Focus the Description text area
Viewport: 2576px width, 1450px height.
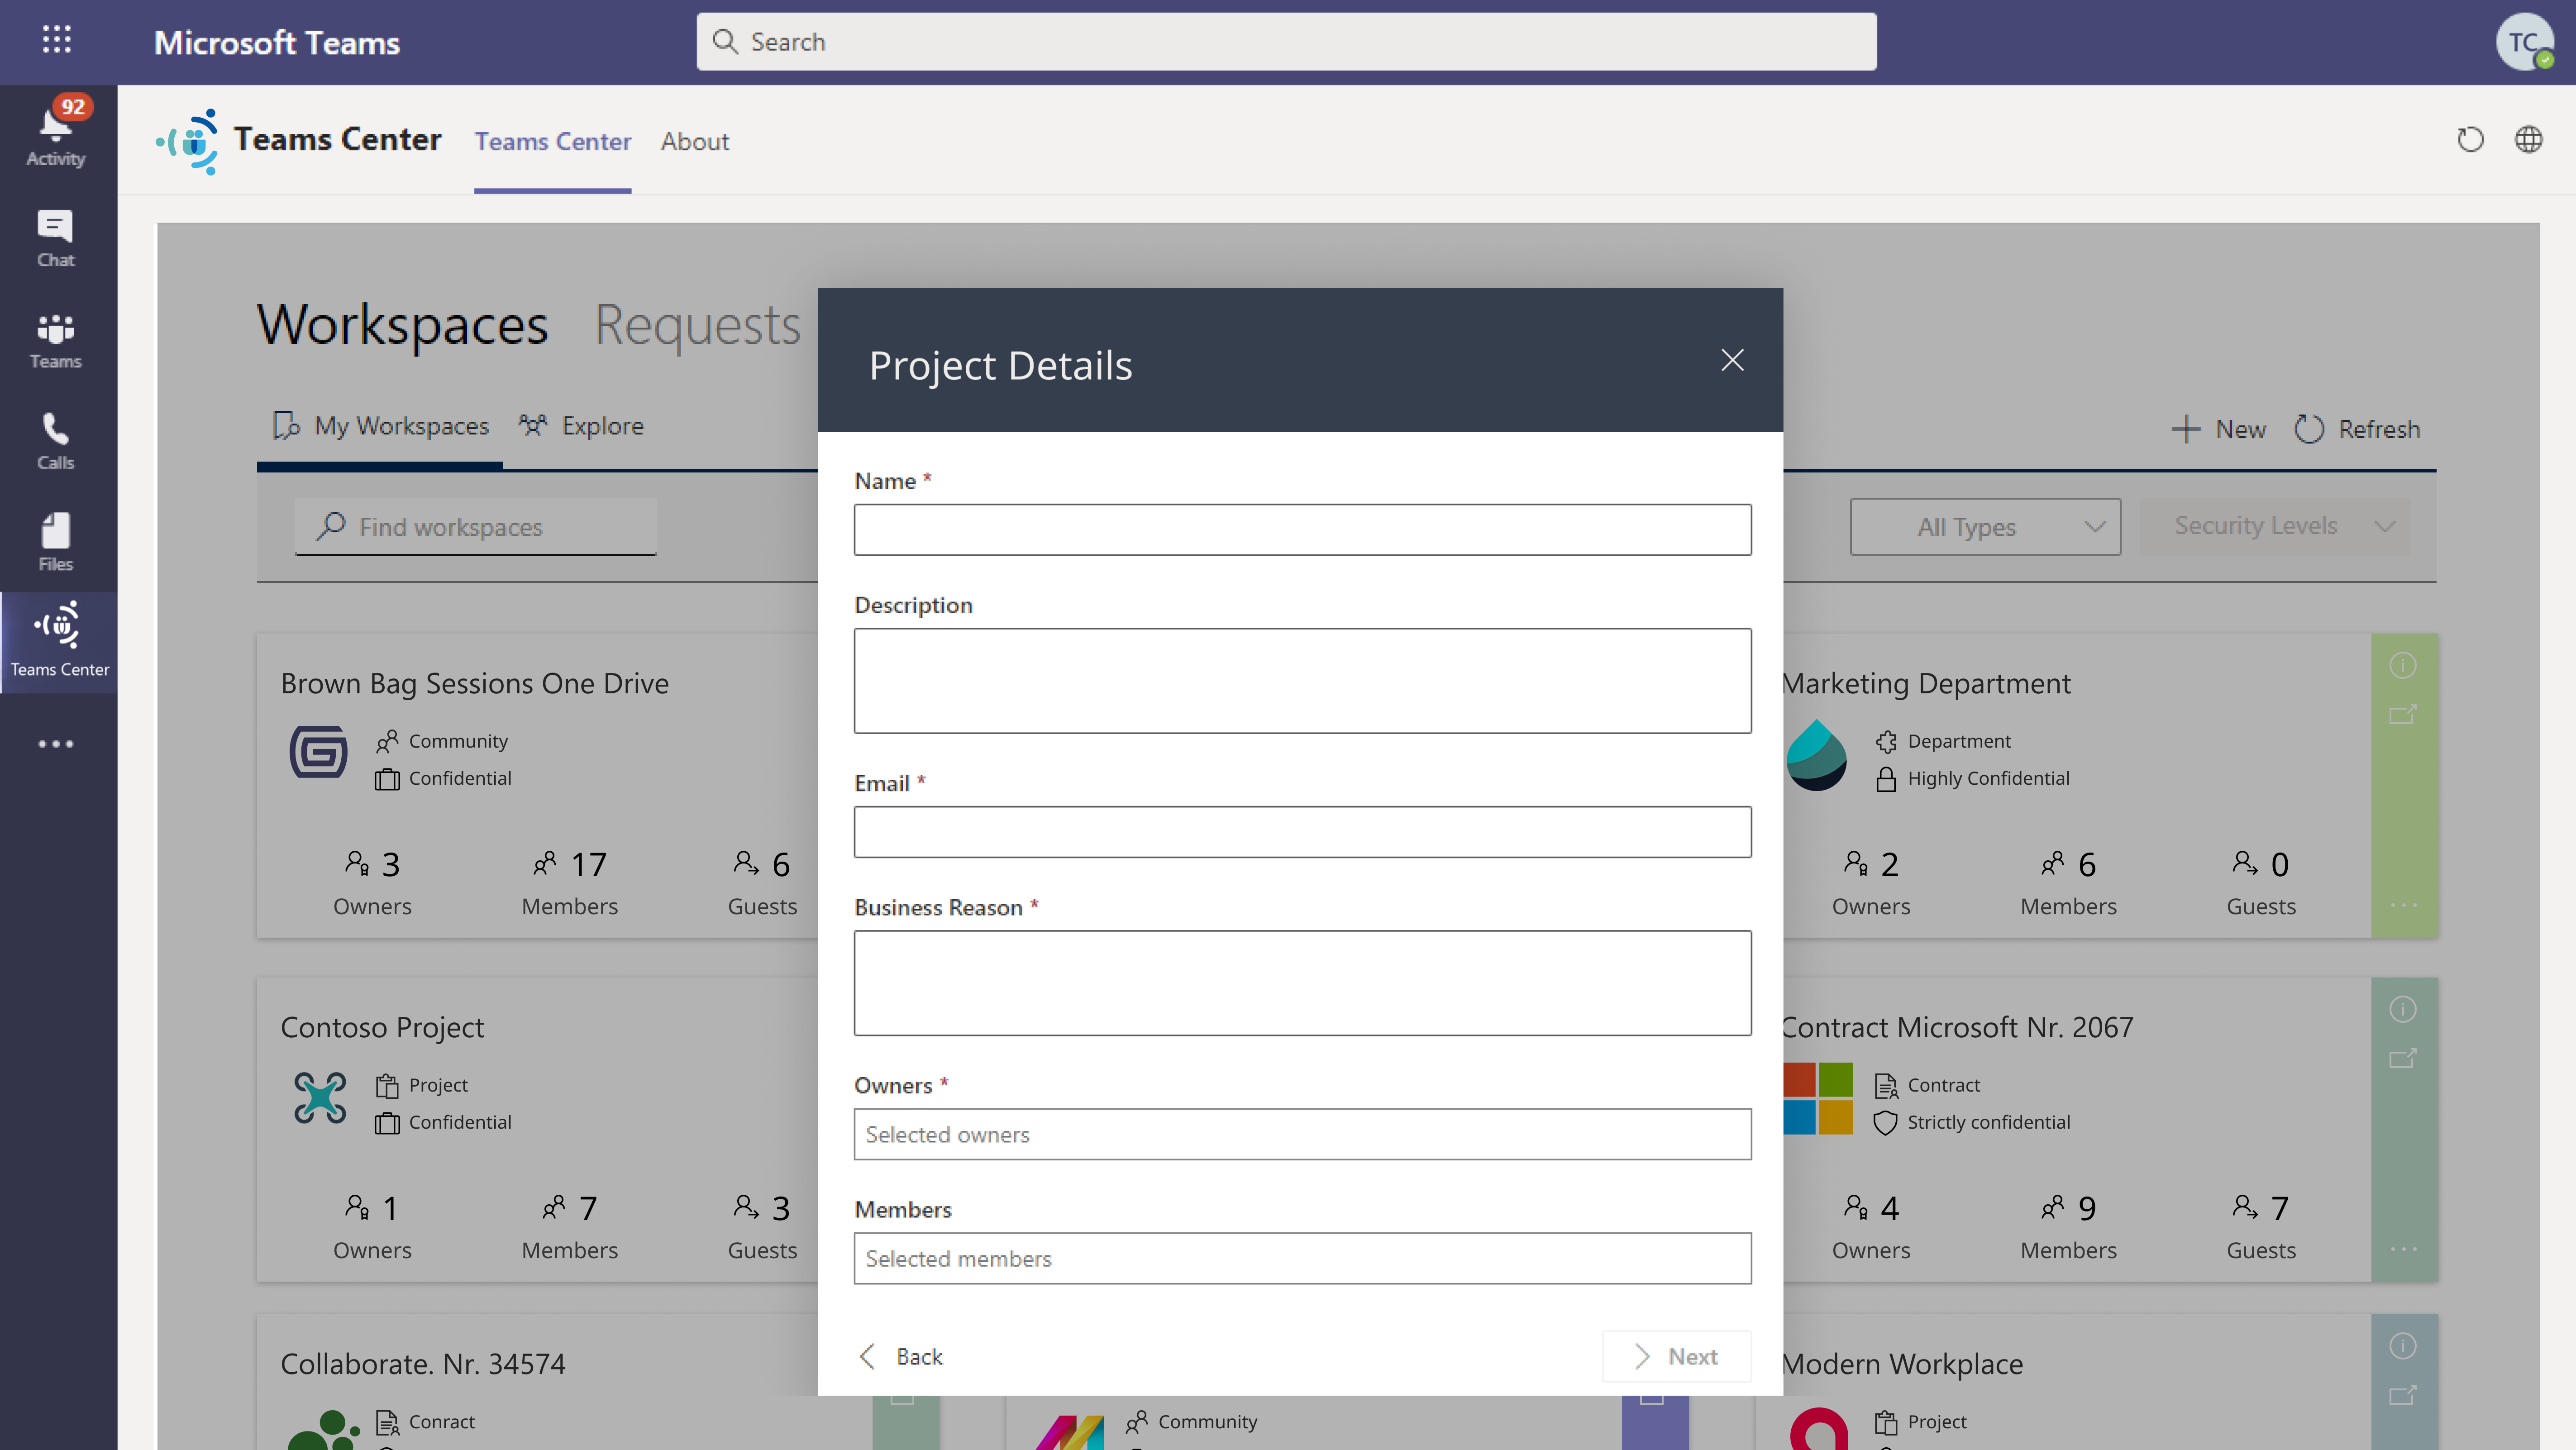(1302, 681)
